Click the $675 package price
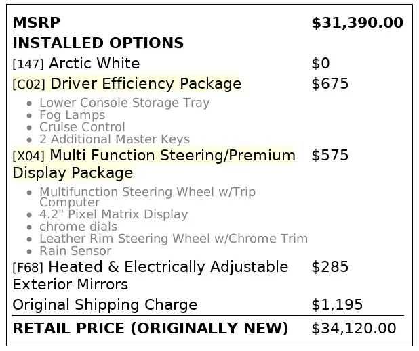 [330, 84]
